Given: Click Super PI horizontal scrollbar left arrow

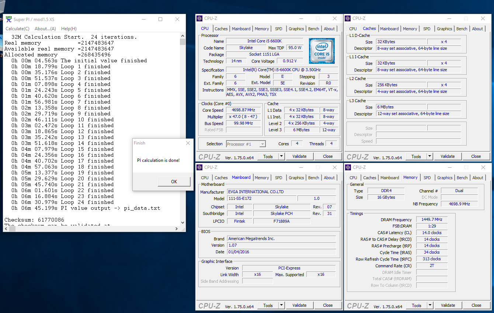Looking at the screenshot, I should click(x=6, y=229).
